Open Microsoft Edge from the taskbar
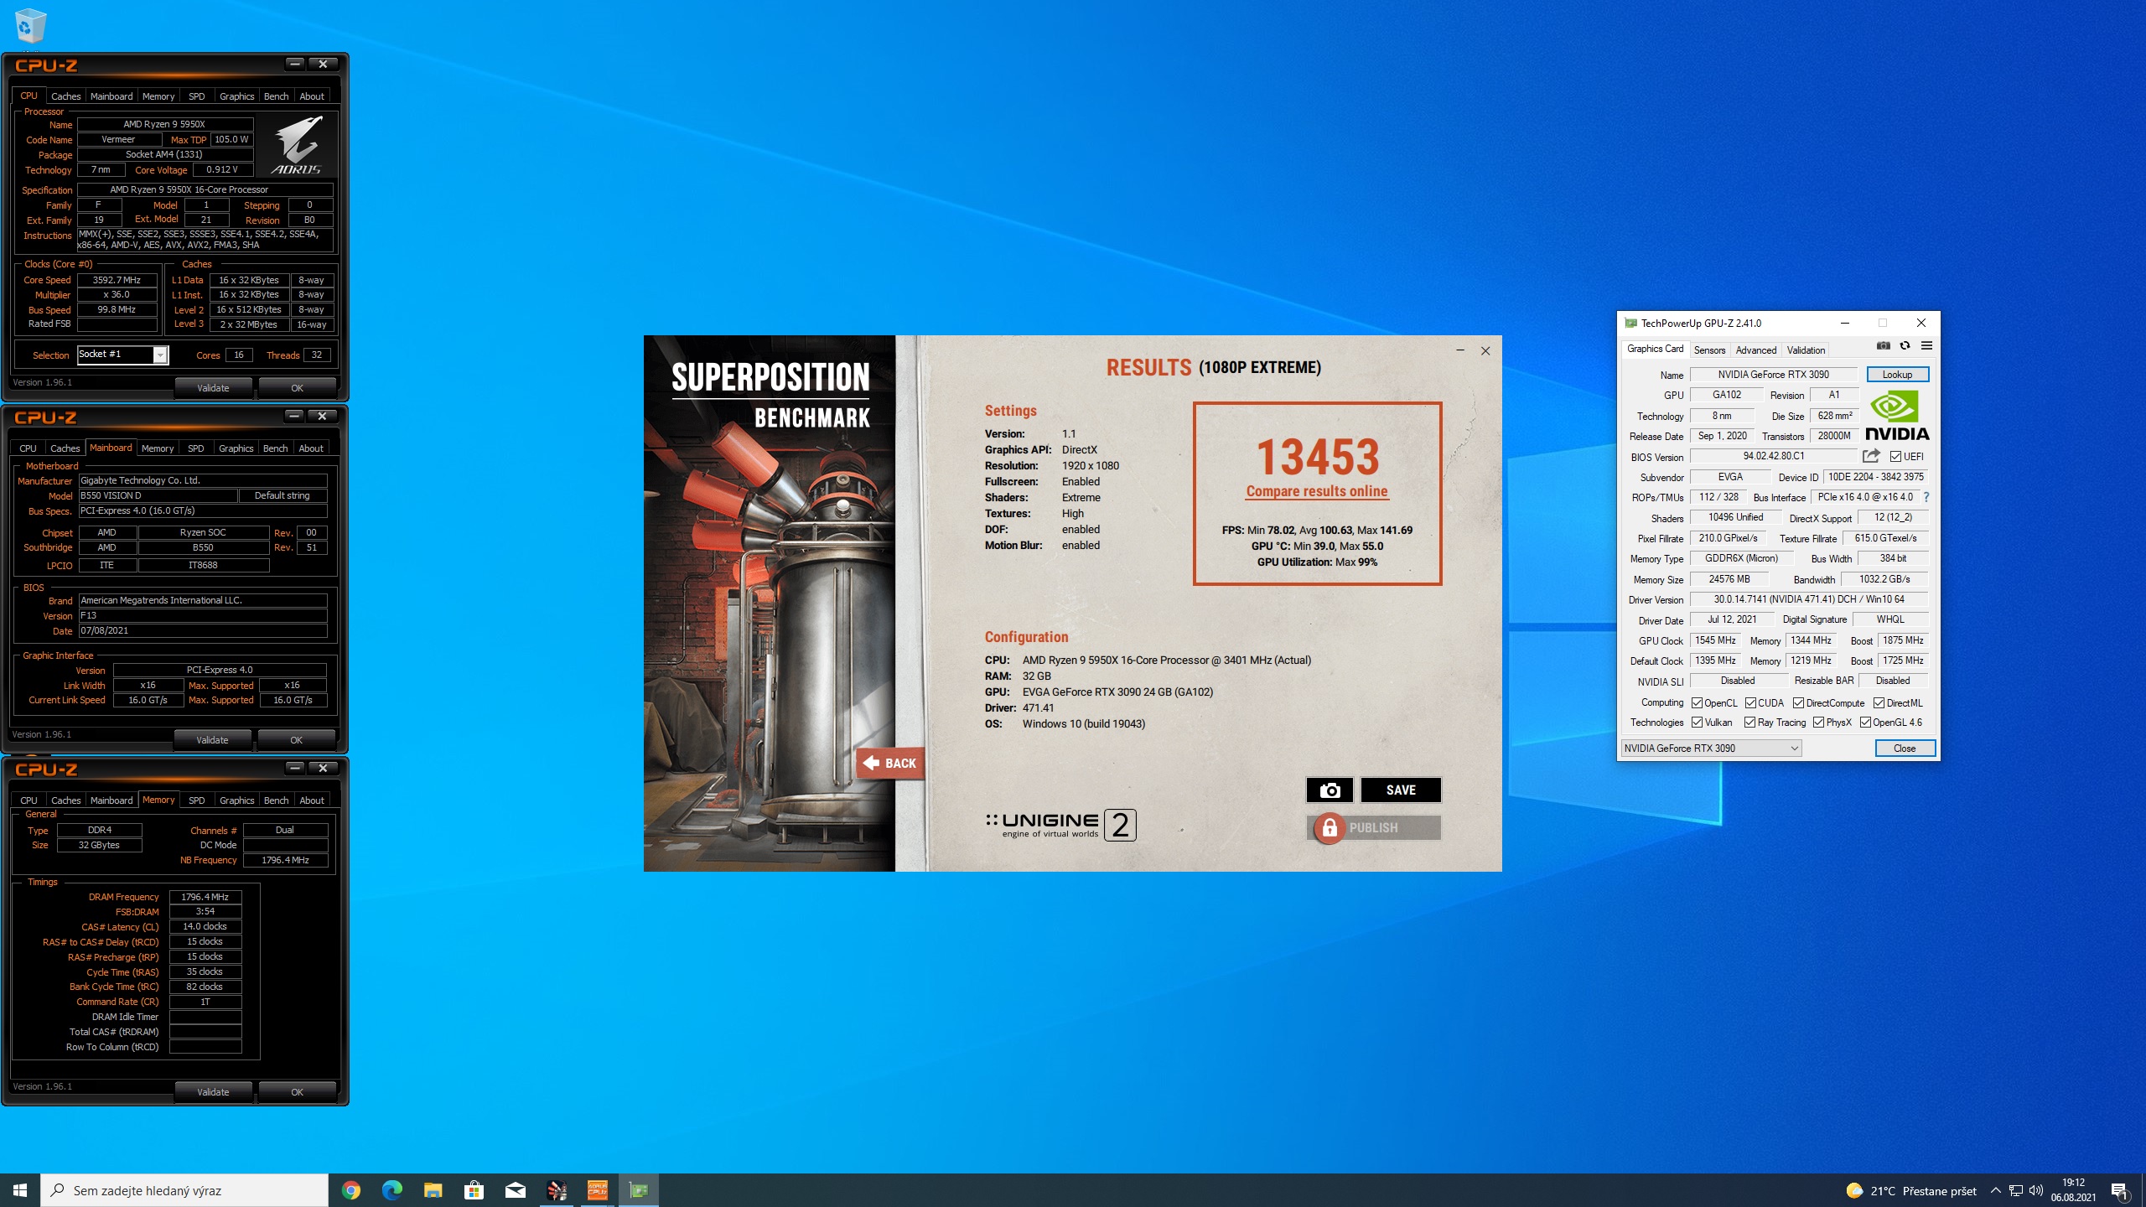Image resolution: width=2146 pixels, height=1207 pixels. pos(391,1190)
